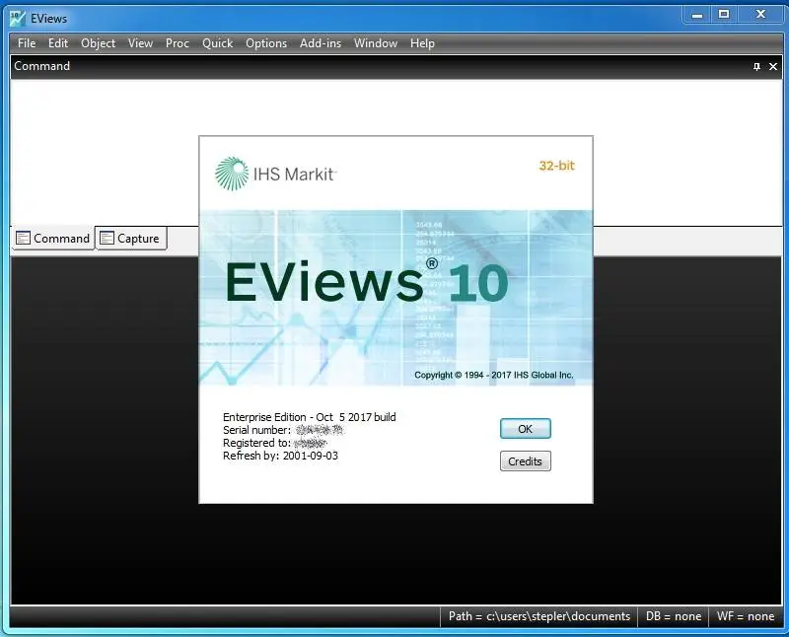
Task: Switch to the Capture tab
Action: pyautogui.click(x=131, y=238)
